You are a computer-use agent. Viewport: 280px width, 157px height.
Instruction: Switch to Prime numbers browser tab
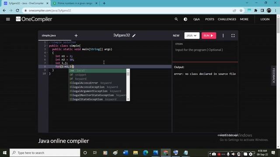pyautogui.click(x=75, y=3)
